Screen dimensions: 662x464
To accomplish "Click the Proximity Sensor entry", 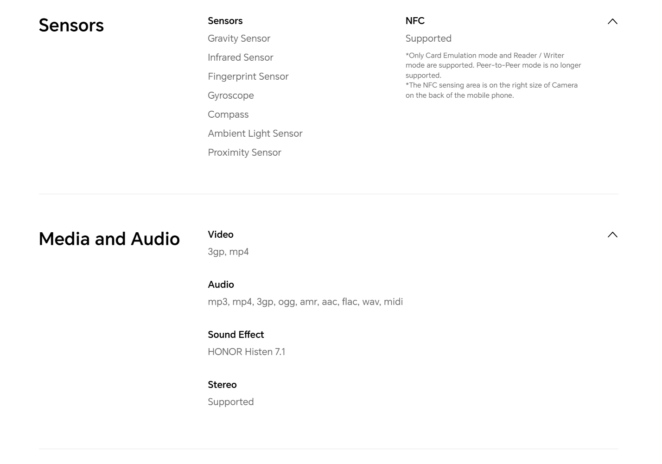I will click(244, 153).
